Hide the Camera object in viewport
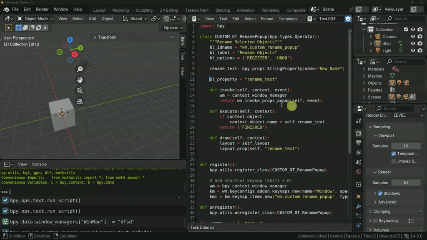The image size is (427, 240). (413, 37)
